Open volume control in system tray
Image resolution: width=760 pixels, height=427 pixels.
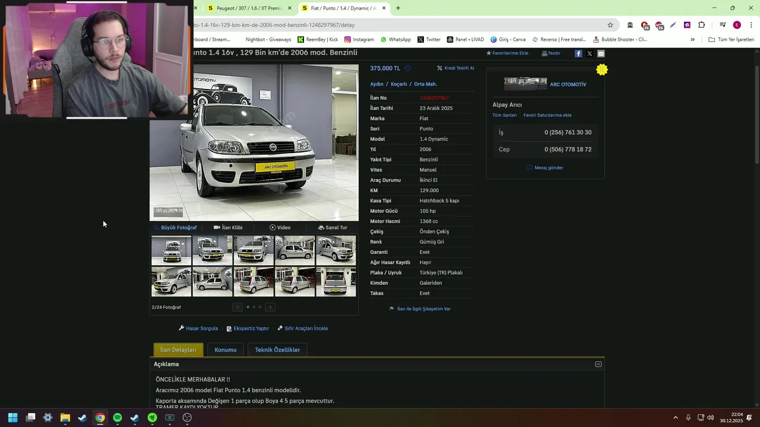click(711, 418)
